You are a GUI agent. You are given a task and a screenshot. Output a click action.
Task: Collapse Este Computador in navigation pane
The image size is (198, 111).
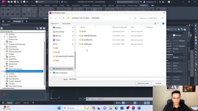point(51,73)
